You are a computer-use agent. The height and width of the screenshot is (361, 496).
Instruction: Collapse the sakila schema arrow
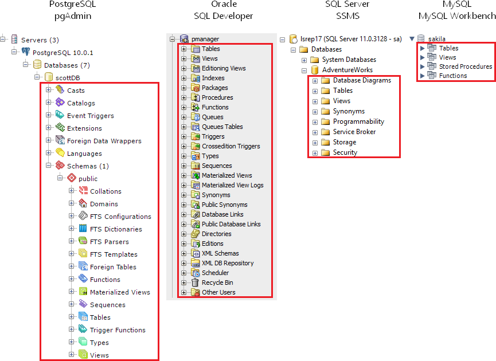412,39
